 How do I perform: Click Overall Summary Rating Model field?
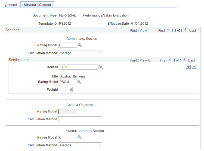[x=68, y=137]
